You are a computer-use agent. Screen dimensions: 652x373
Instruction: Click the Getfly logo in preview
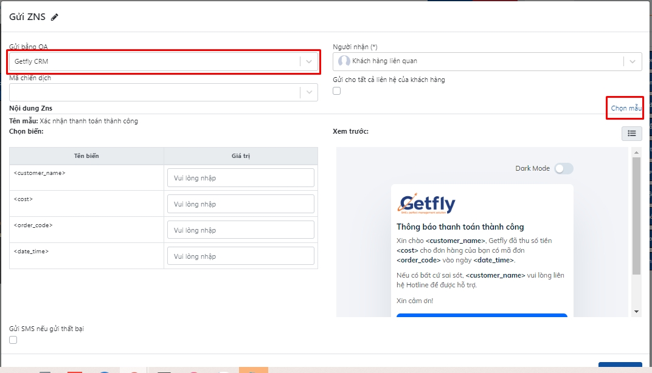pos(427,204)
